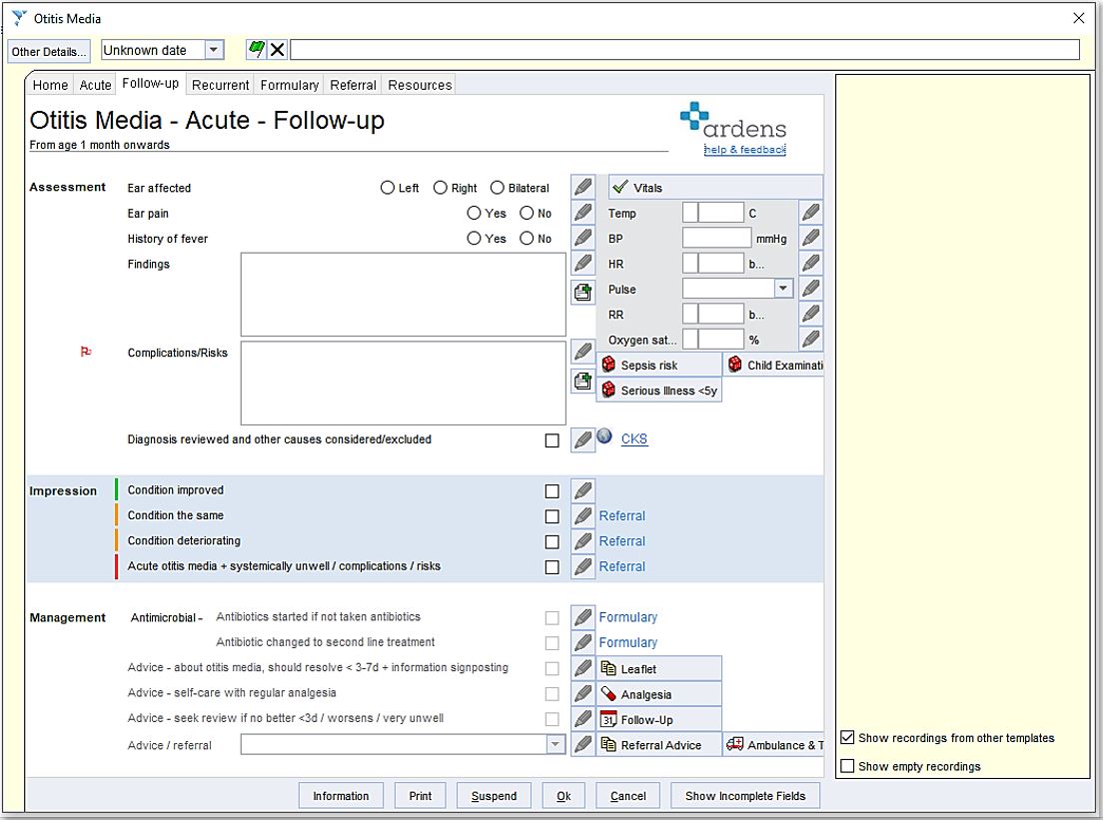Click in the Complications/Risks text box
The height and width of the screenshot is (820, 1103).
tap(403, 384)
